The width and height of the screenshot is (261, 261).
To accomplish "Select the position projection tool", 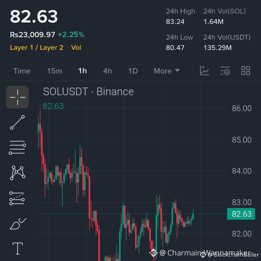I will [17, 198].
